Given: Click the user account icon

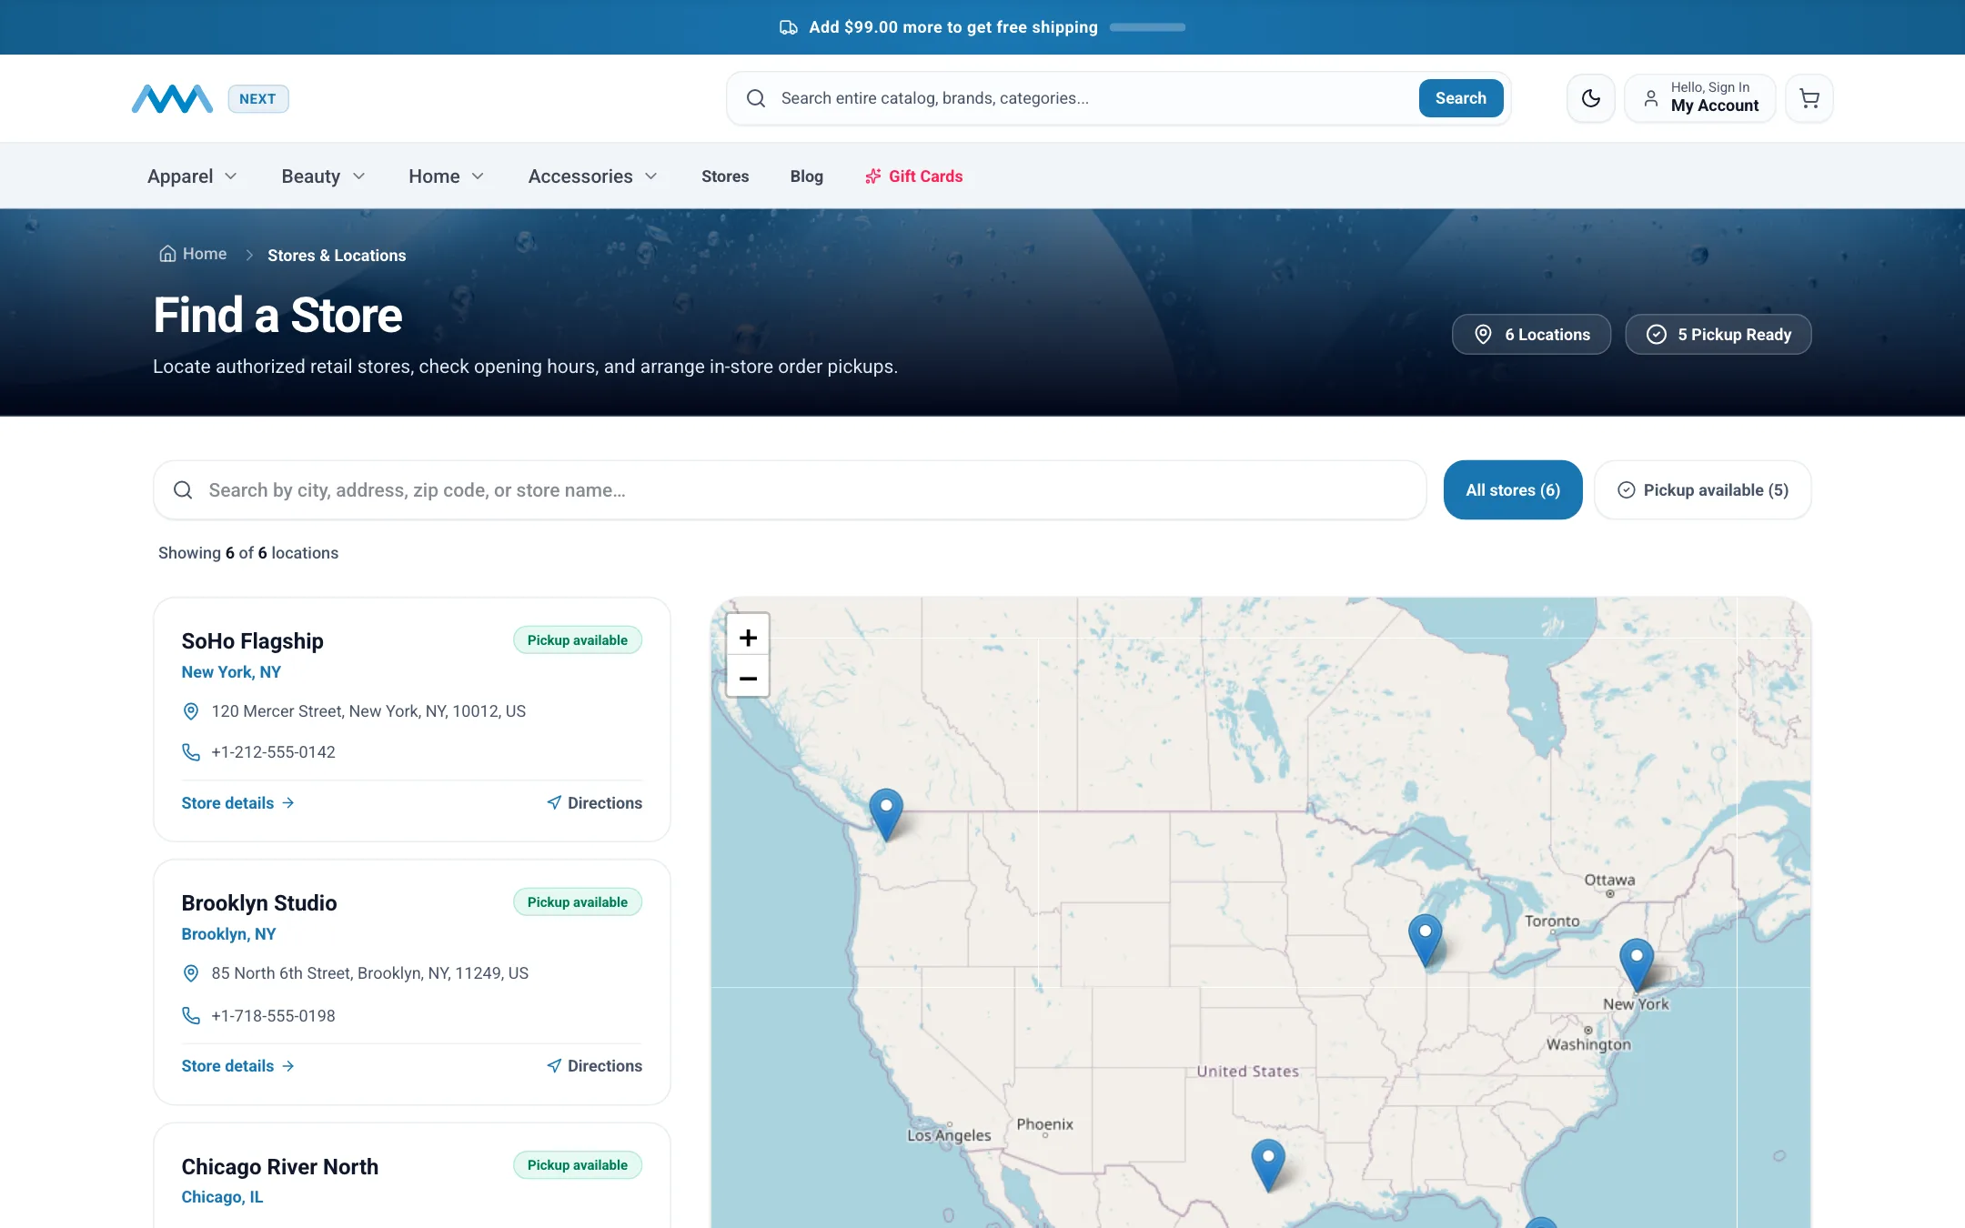Looking at the screenshot, I should pos(1650,98).
